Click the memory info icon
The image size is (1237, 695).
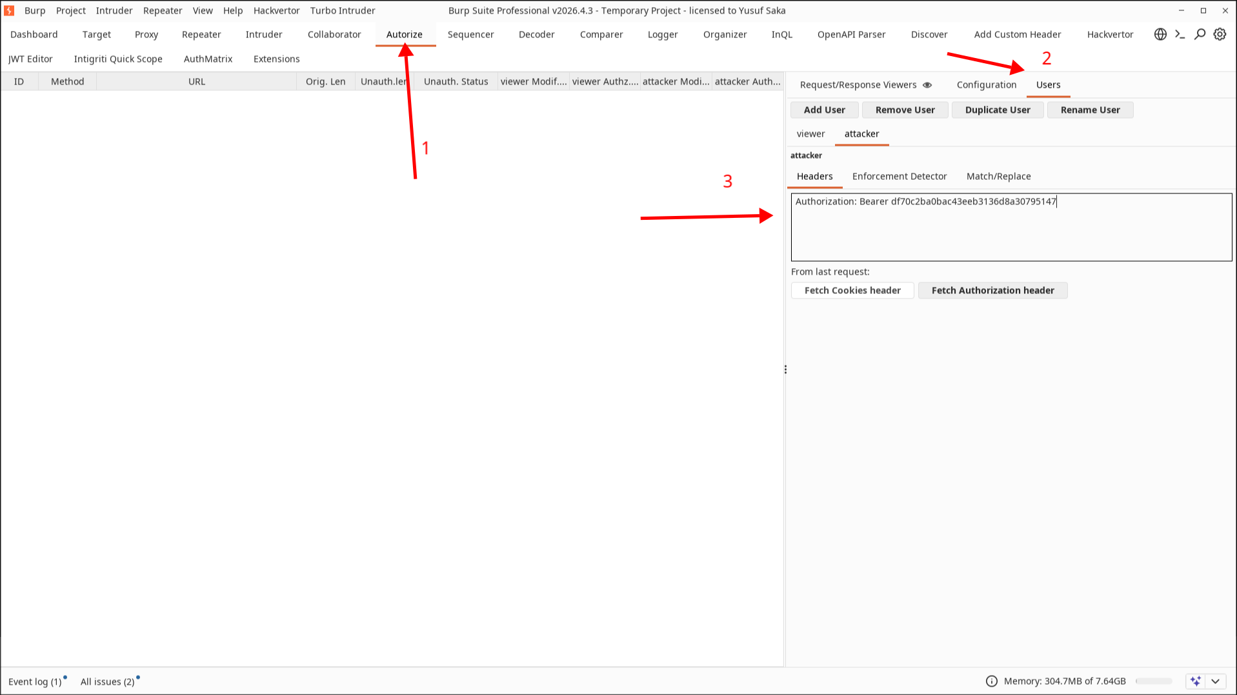click(992, 681)
